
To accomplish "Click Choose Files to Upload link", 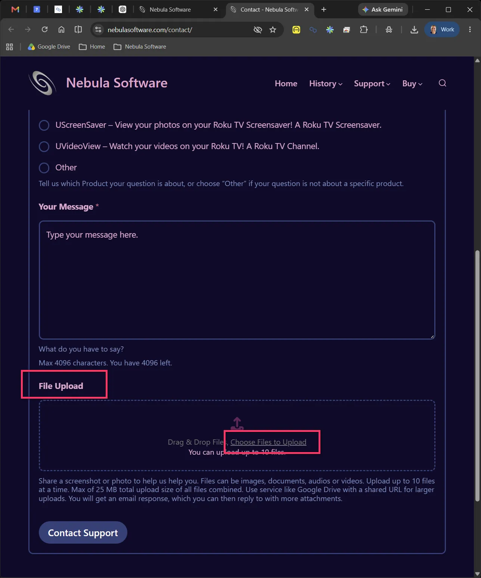I will [x=268, y=442].
